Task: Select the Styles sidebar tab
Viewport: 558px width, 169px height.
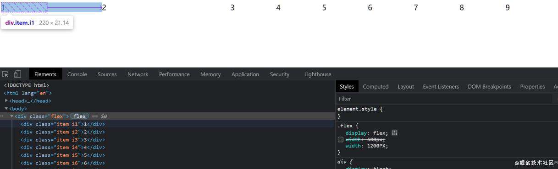Action: (x=347, y=86)
